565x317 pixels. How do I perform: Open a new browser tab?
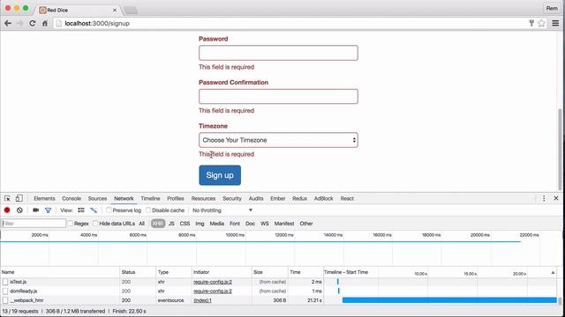coord(131,10)
